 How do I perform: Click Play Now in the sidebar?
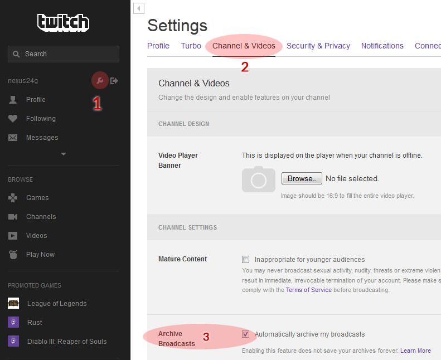pos(40,254)
